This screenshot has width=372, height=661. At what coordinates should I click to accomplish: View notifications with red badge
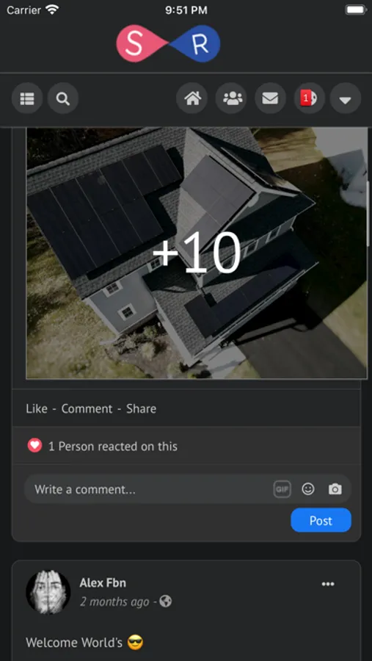tap(309, 98)
